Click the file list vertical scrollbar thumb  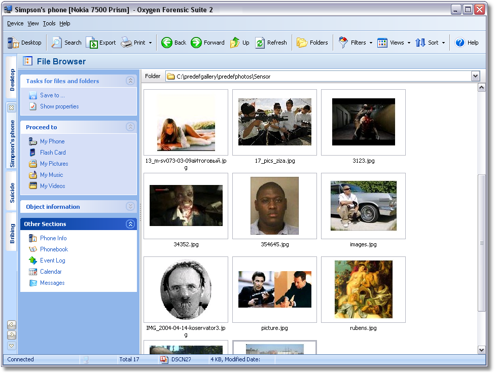pyautogui.click(x=481, y=243)
